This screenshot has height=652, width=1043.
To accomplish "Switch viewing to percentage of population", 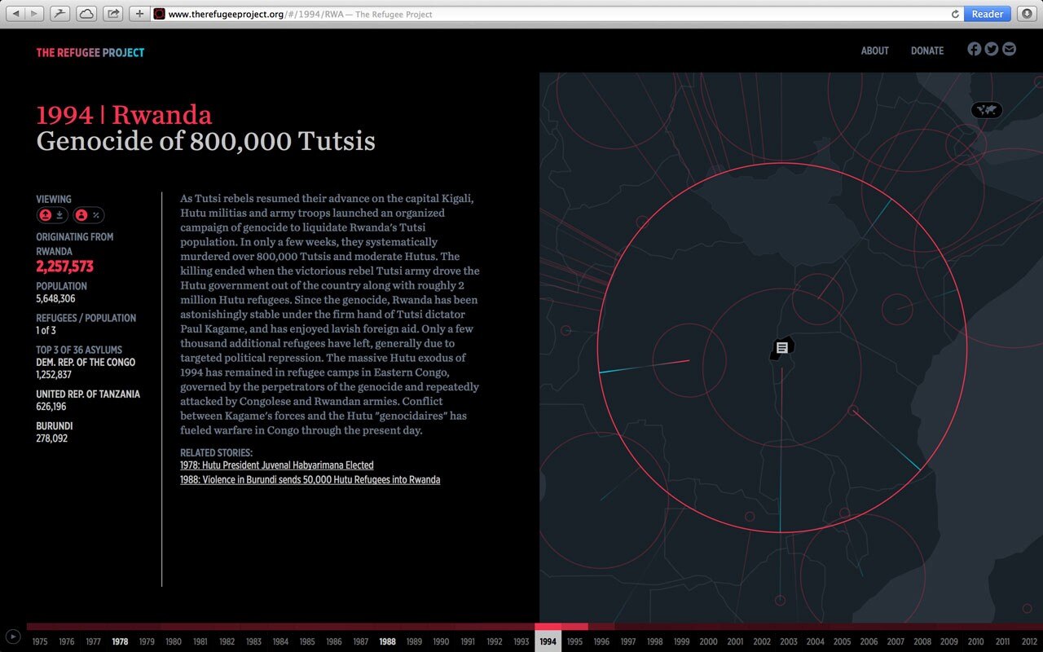I will click(x=96, y=215).
